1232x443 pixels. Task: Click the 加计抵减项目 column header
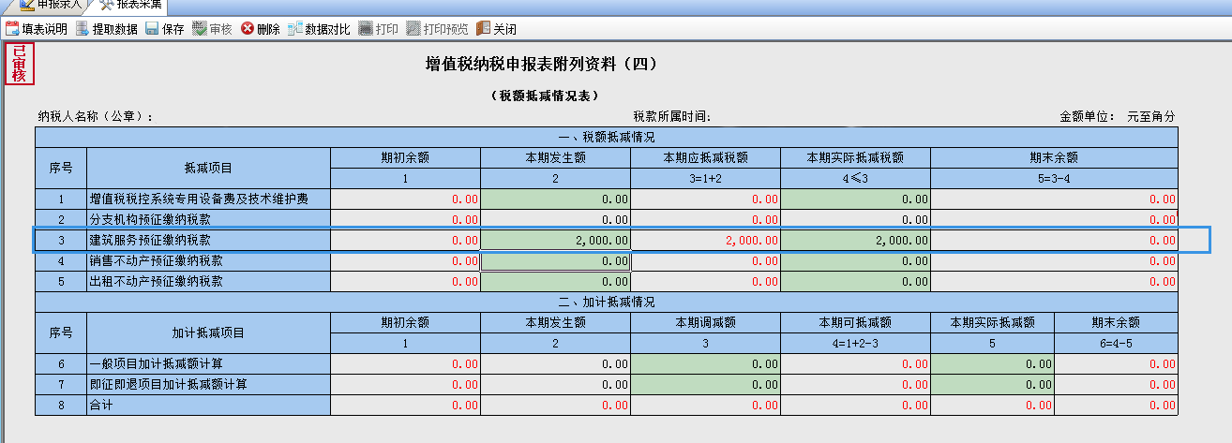(208, 332)
